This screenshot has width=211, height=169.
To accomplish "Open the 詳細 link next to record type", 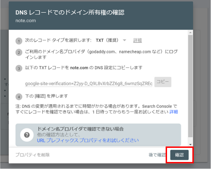I will [138, 40].
